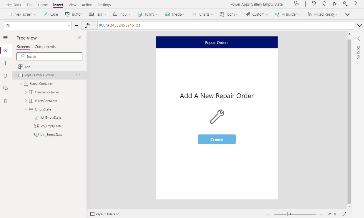The width and height of the screenshot is (364, 218).
Task: Open the Media pane icon in left sidebar
Action: click(x=5, y=88)
